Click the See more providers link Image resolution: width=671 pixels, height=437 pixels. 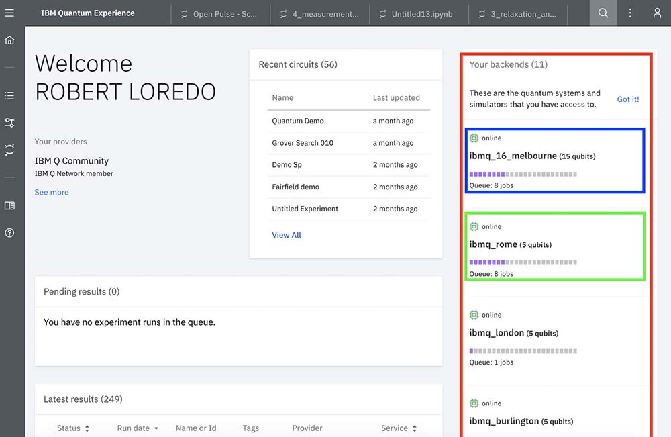(x=52, y=192)
